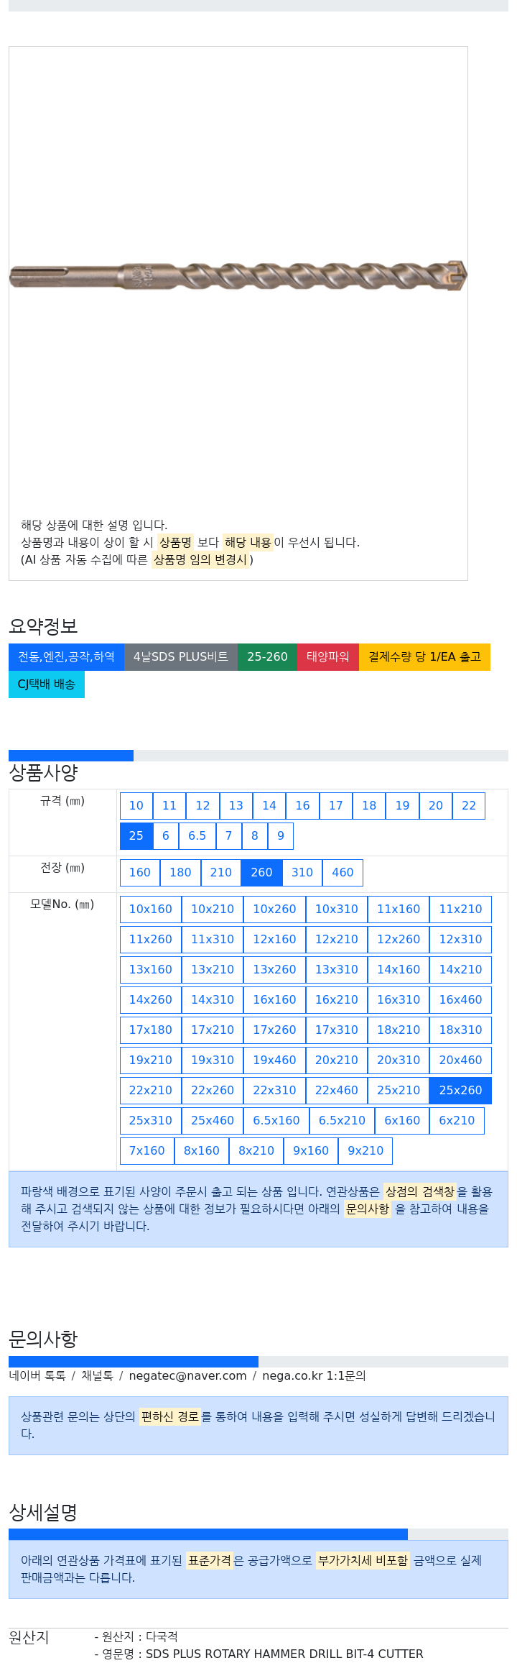Open model 10x160
Screen dimensions: 517x1663
(x=151, y=909)
